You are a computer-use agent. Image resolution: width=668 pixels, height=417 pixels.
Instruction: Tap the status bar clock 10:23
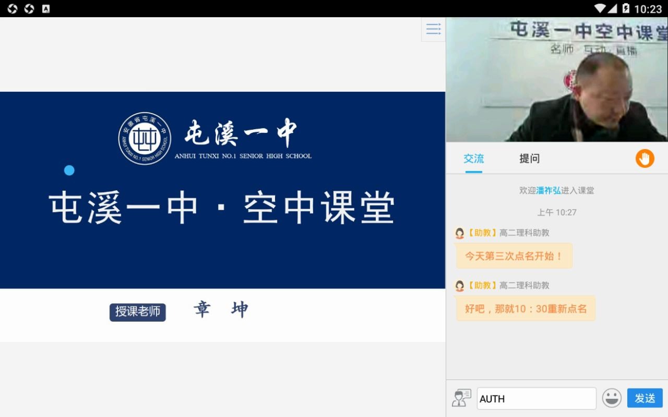[648, 9]
